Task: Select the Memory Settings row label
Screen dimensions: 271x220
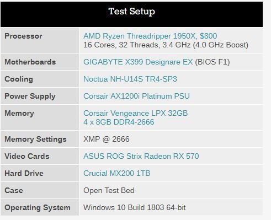Action: tap(35, 139)
